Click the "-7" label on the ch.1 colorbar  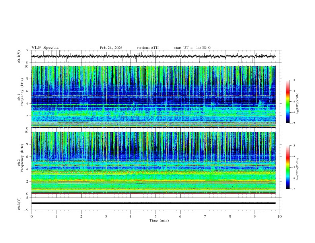click(294, 123)
